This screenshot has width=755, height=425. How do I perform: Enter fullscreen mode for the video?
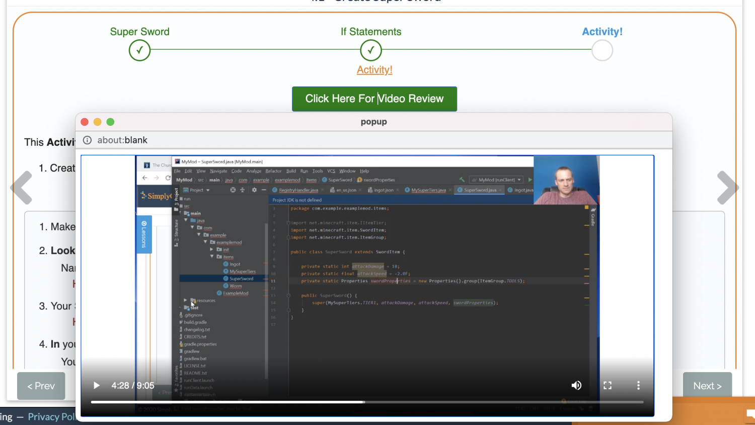pyautogui.click(x=608, y=385)
